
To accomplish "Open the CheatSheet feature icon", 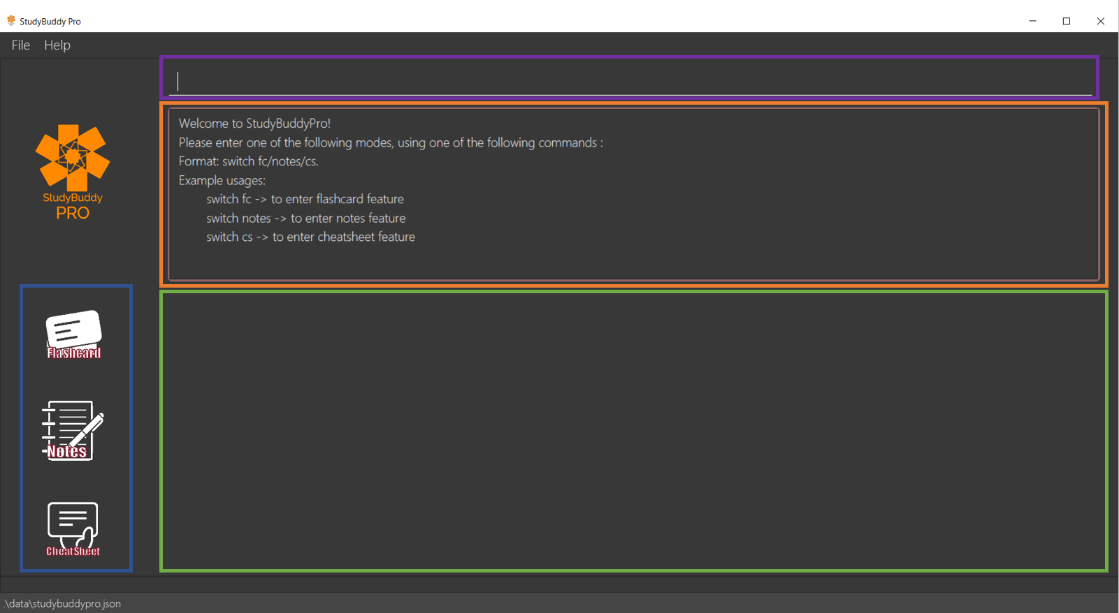I will (x=73, y=529).
